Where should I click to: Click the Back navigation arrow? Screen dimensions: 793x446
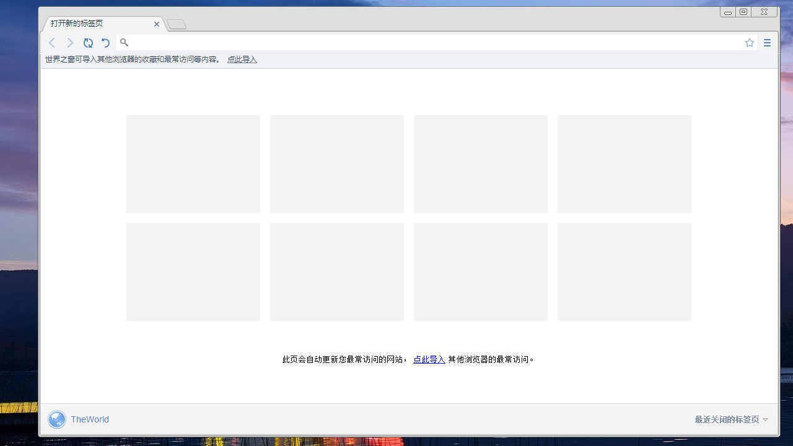[x=52, y=43]
